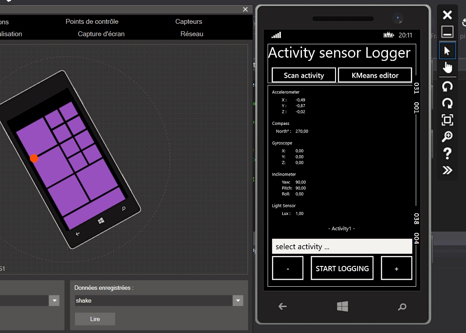Click the orange dot on accelerometer phone

pos(34,158)
